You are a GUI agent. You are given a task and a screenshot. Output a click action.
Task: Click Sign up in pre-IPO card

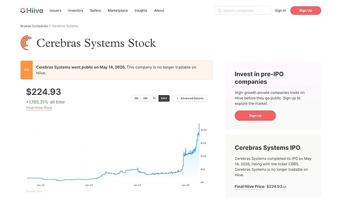click(x=255, y=116)
